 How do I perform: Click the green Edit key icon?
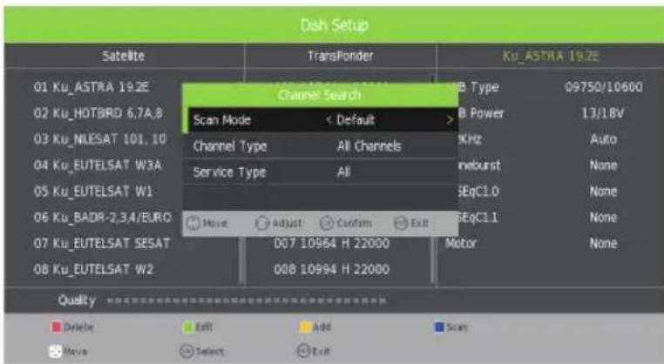[188, 327]
